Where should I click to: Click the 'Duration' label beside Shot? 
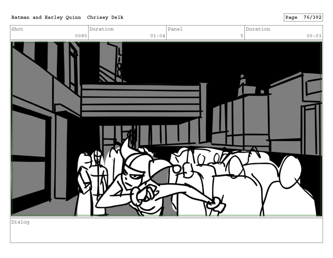(101, 29)
